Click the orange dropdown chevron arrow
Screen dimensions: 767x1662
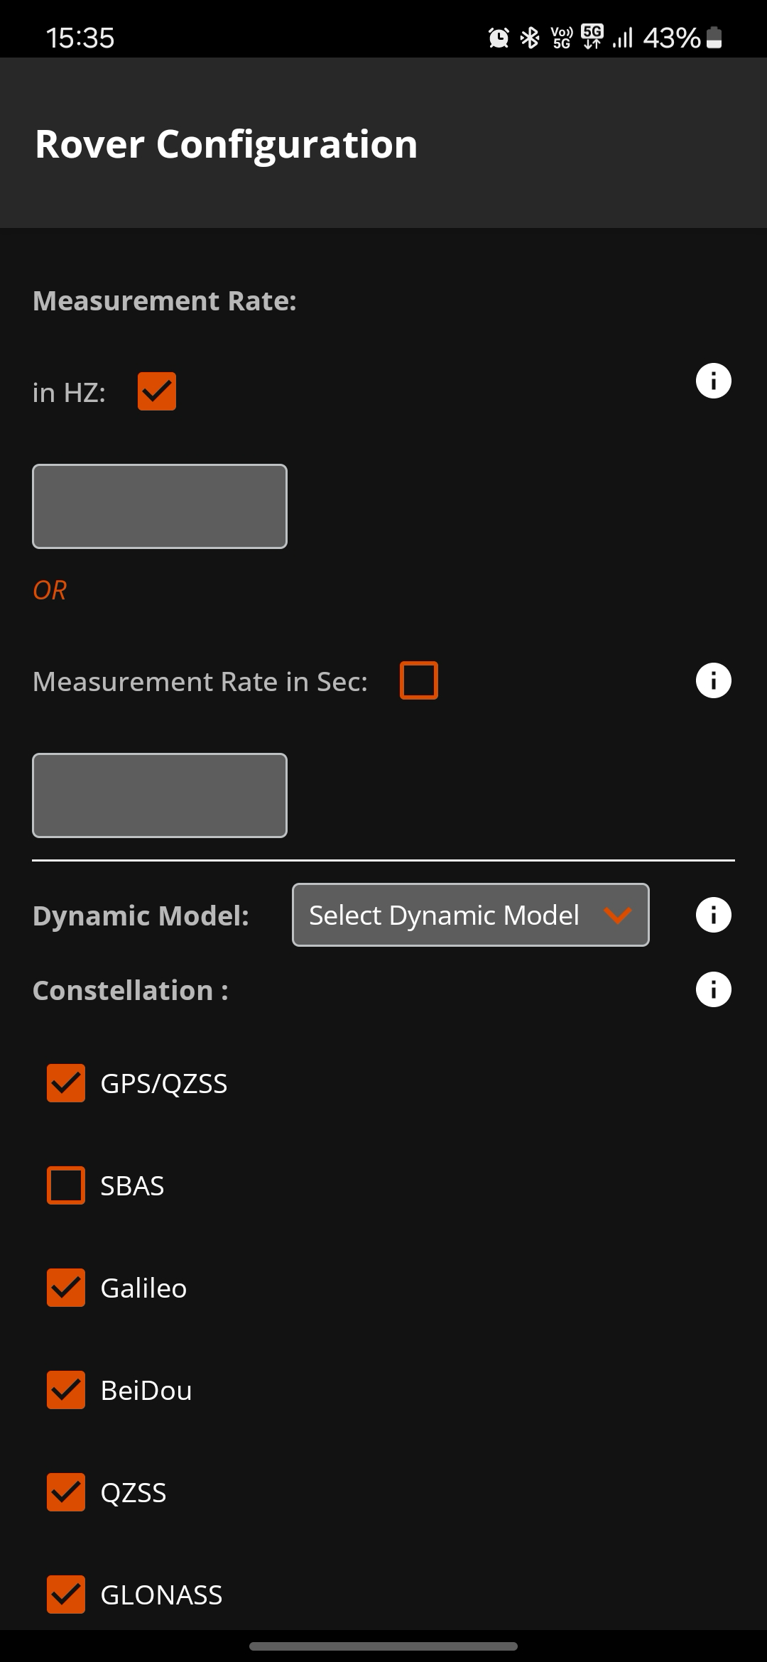(617, 915)
